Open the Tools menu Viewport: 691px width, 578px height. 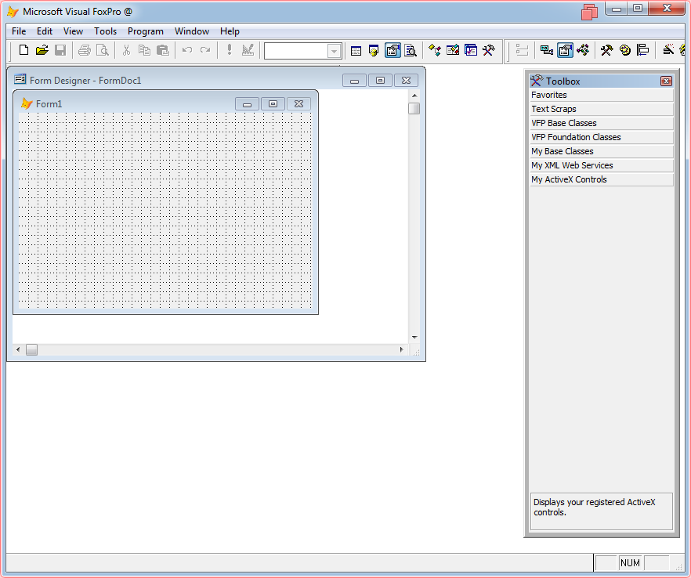(x=105, y=31)
